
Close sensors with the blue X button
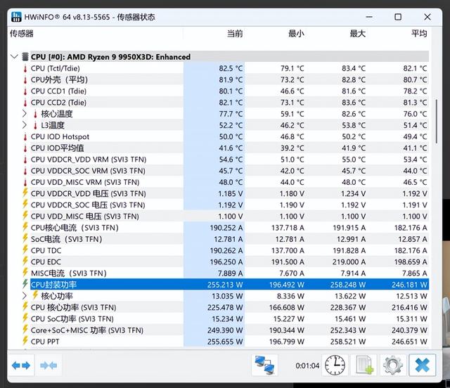[x=422, y=366]
